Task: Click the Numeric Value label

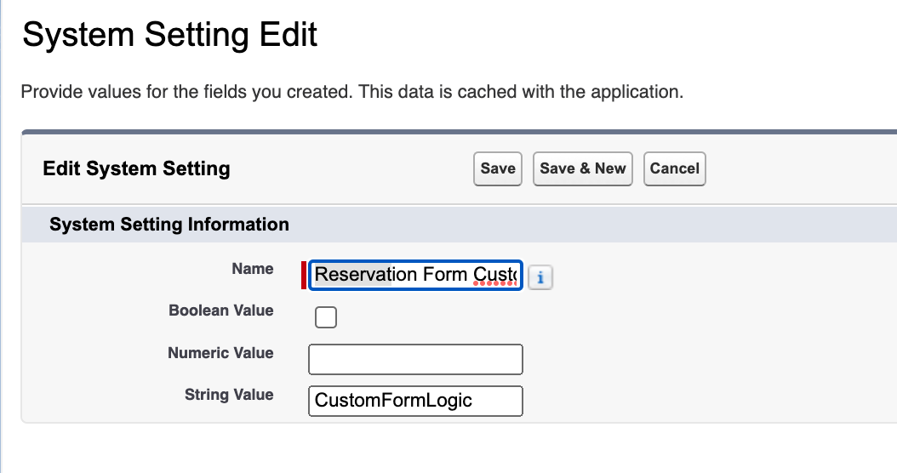Action: pos(220,353)
